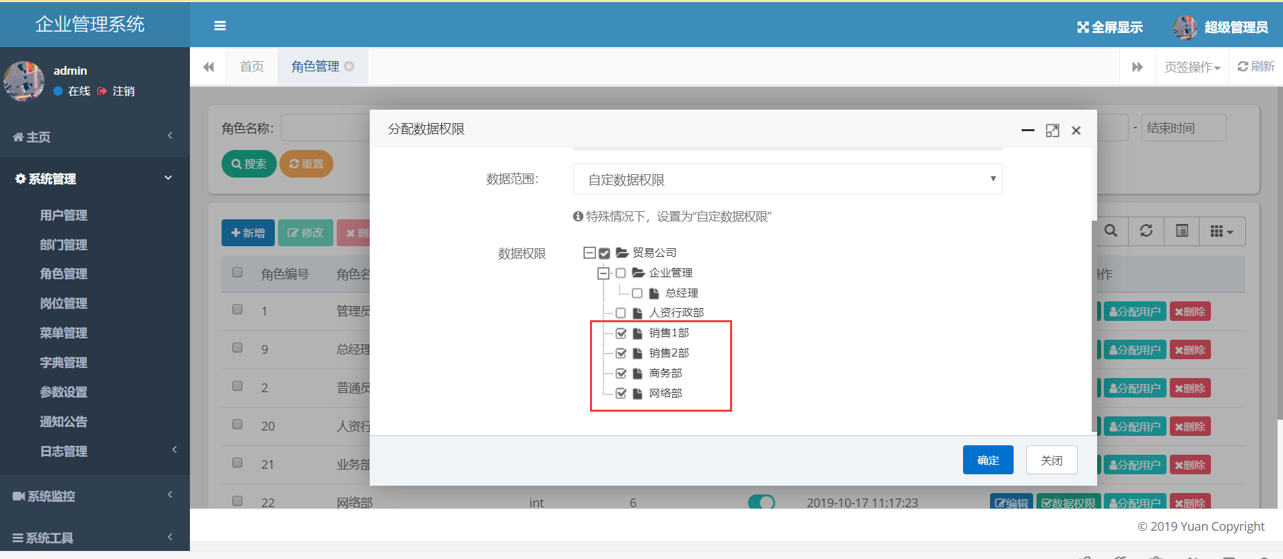
Task: Expand the 主页 sidebar menu
Action: (94, 137)
